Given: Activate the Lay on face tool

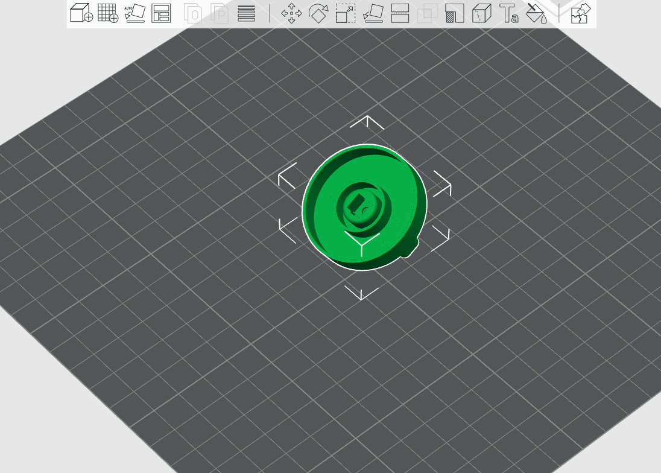Looking at the screenshot, I should pos(373,13).
